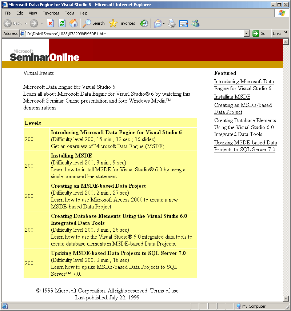Open the Search pane

93,23
